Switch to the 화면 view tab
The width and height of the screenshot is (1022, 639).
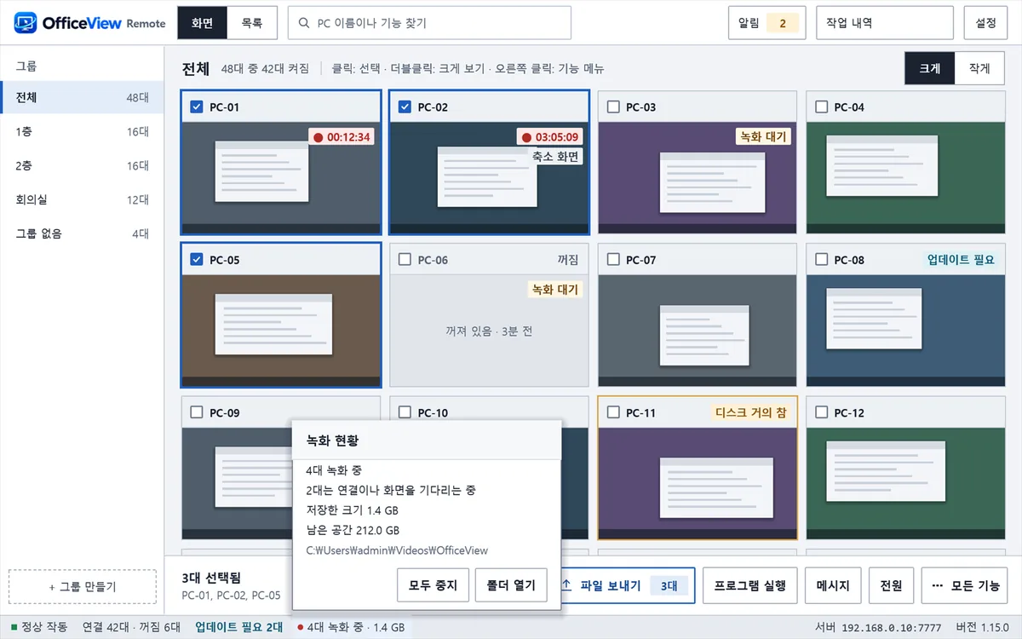[x=203, y=23]
